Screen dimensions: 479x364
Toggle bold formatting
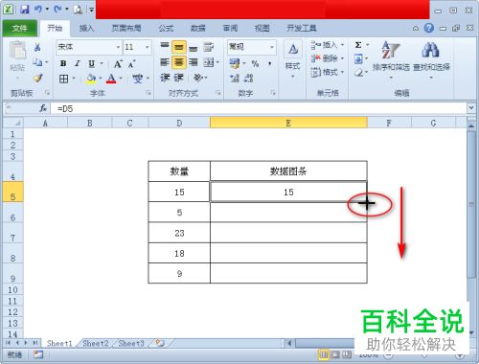[x=63, y=63]
